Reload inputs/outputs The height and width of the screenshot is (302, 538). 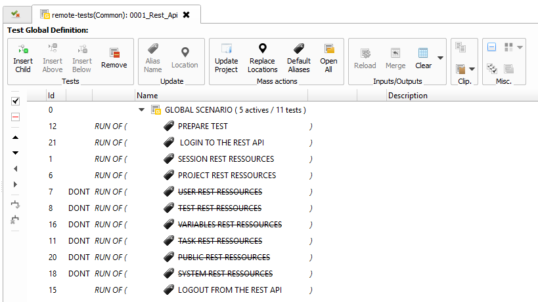point(365,59)
